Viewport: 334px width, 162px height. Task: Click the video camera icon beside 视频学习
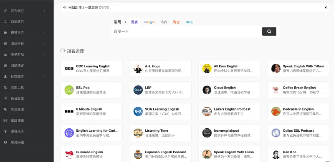click(x=5, y=33)
